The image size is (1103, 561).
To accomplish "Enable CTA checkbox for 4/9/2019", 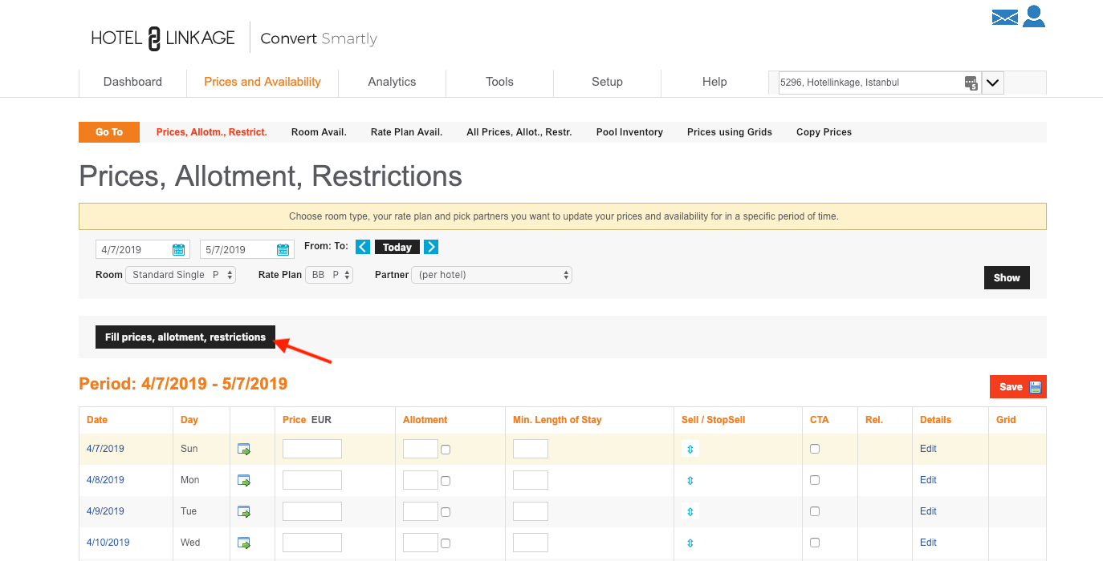I will click(x=815, y=511).
